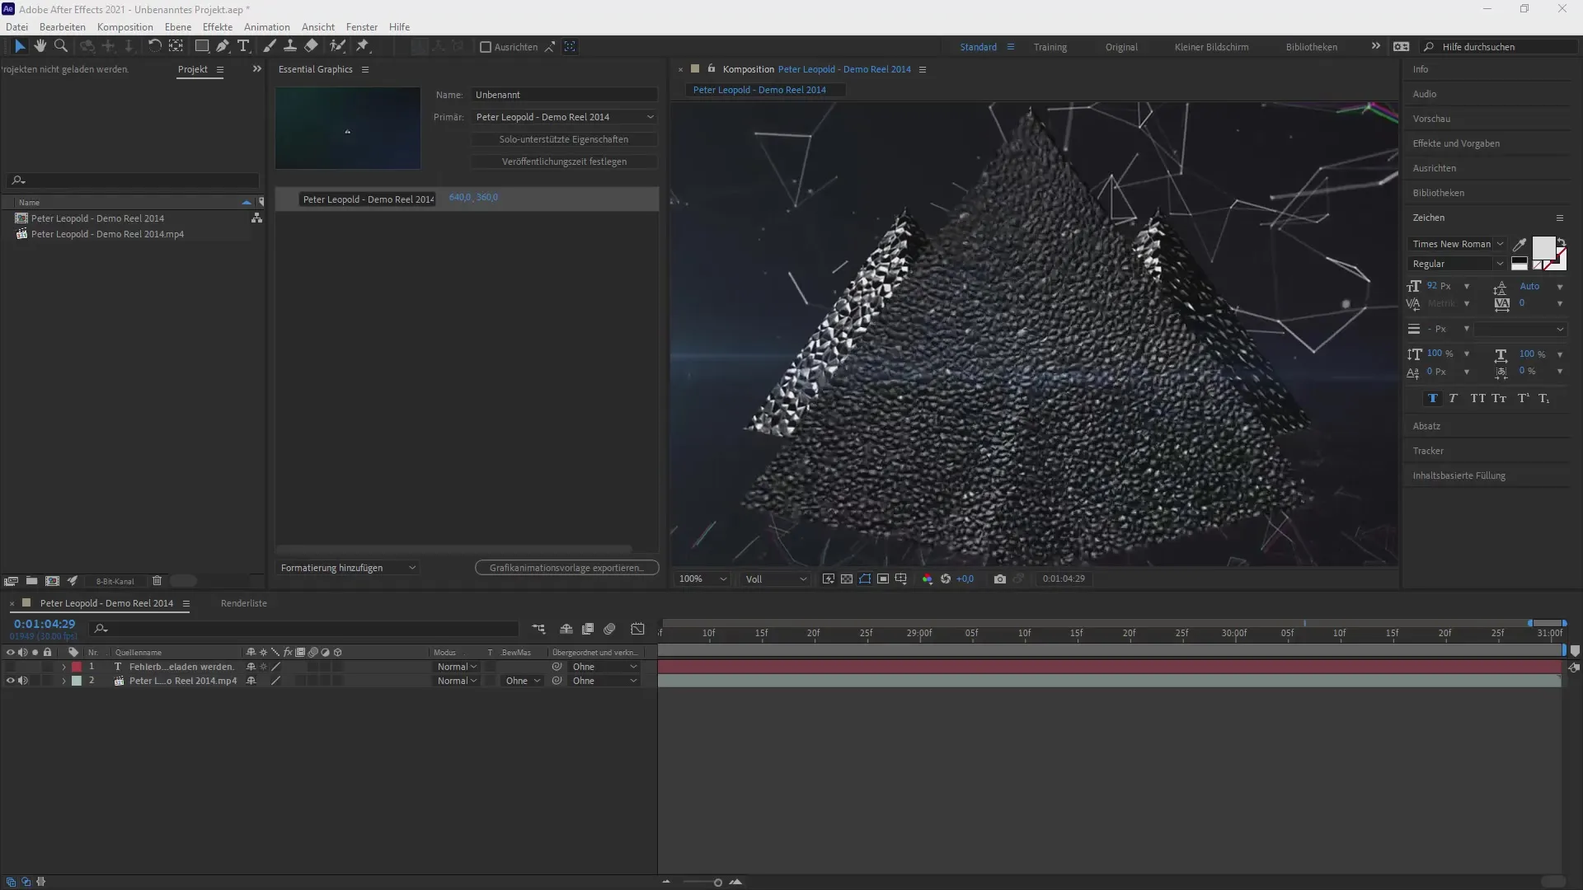Open the Formatierung hinzufügen dropdown
Screen dimensions: 1583x890
pyautogui.click(x=348, y=568)
